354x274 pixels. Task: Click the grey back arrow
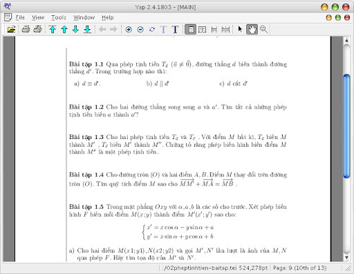102,30
